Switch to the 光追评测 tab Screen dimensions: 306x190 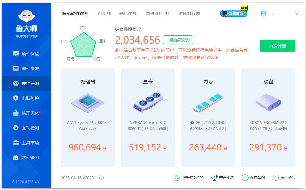[x=128, y=14]
